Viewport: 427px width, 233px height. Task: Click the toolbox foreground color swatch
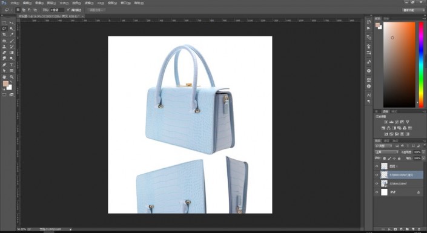click(x=5, y=84)
